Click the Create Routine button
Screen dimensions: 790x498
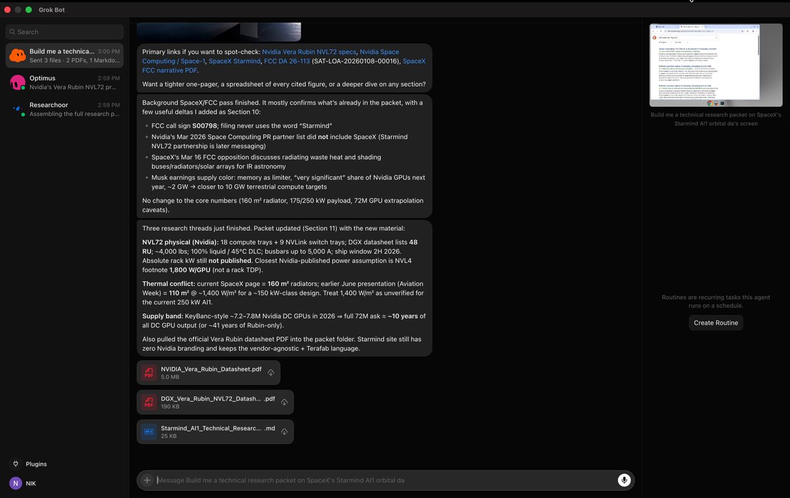tap(716, 323)
